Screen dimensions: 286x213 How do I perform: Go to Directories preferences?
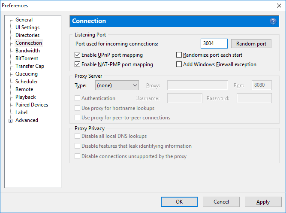27,35
